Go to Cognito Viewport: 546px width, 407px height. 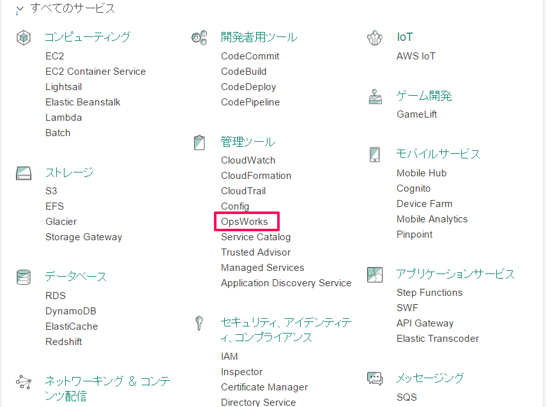tap(413, 188)
